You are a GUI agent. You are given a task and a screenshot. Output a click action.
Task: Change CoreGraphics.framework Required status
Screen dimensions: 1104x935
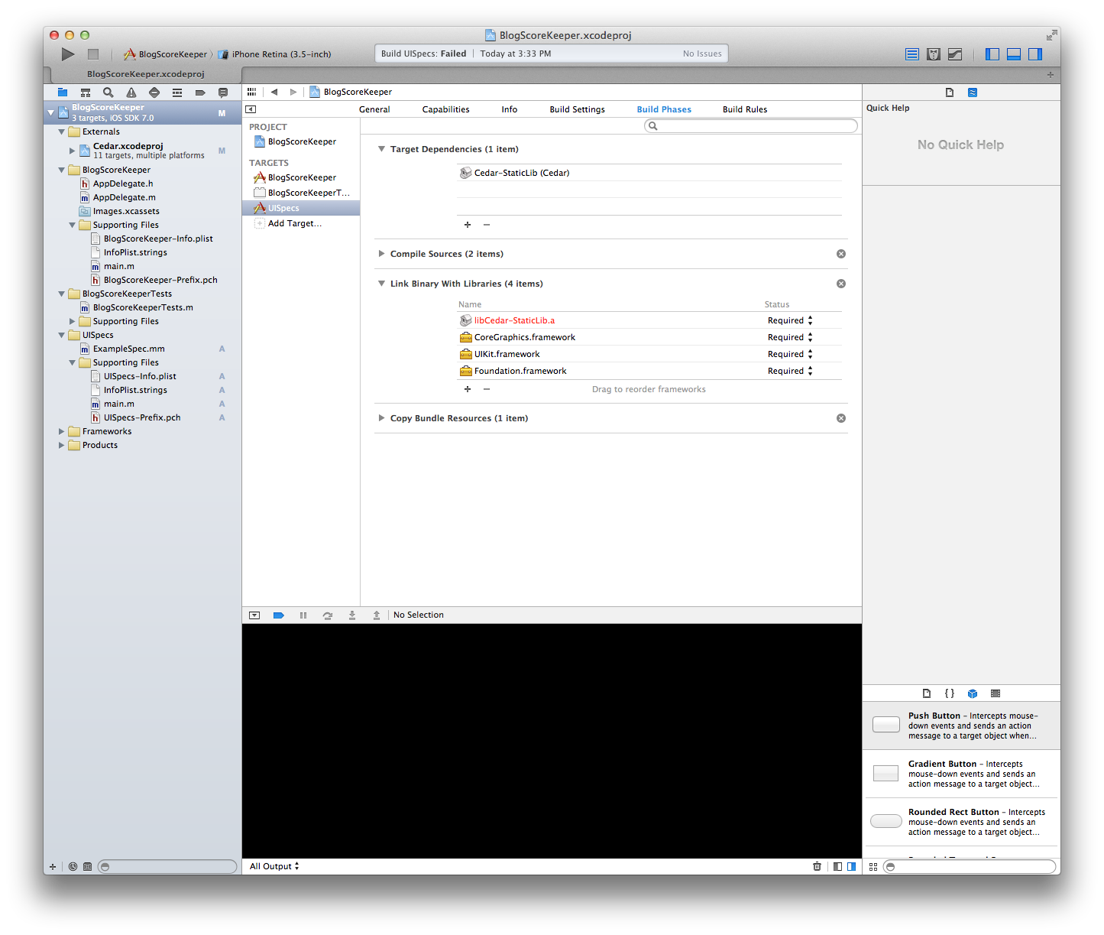(x=790, y=337)
